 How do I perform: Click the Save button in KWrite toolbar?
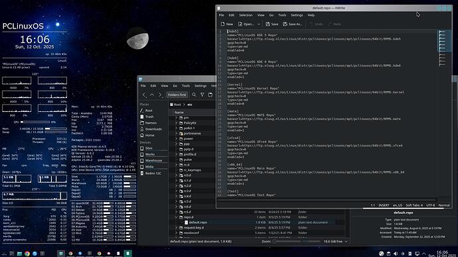coord(272,25)
